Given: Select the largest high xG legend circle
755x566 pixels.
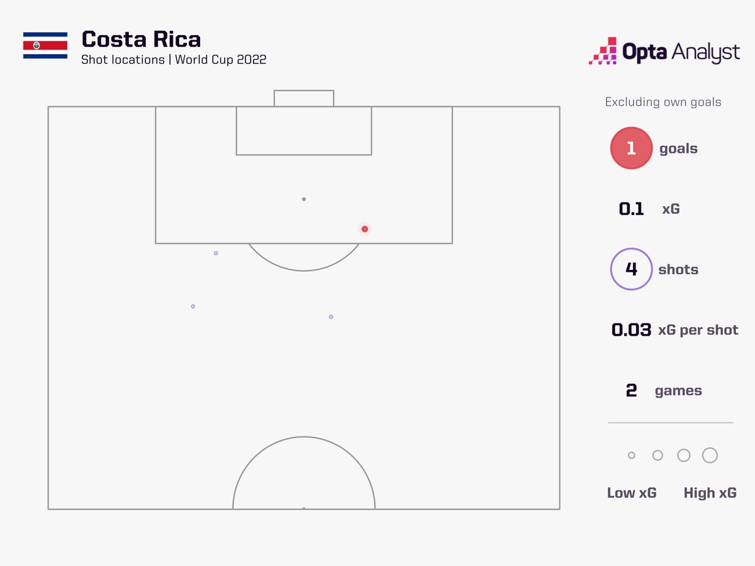Looking at the screenshot, I should (x=710, y=455).
